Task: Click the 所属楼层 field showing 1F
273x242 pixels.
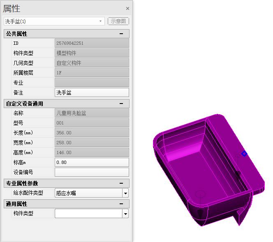Action: [x=92, y=73]
